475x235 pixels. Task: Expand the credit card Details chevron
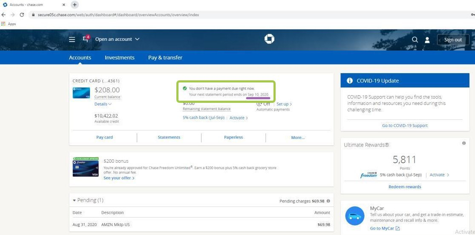pos(103,104)
